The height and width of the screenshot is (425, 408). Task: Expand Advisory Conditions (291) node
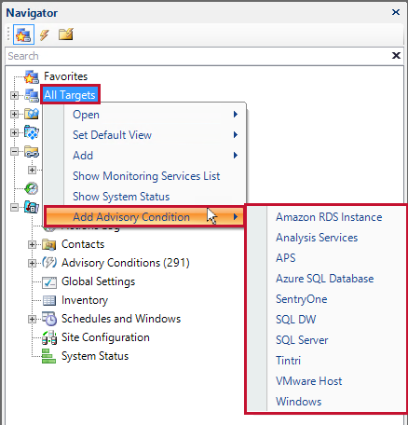pyautogui.click(x=32, y=264)
